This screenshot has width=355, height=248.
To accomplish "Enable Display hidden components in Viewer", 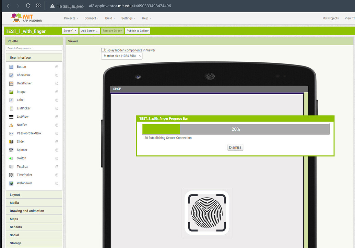I will pos(103,49).
